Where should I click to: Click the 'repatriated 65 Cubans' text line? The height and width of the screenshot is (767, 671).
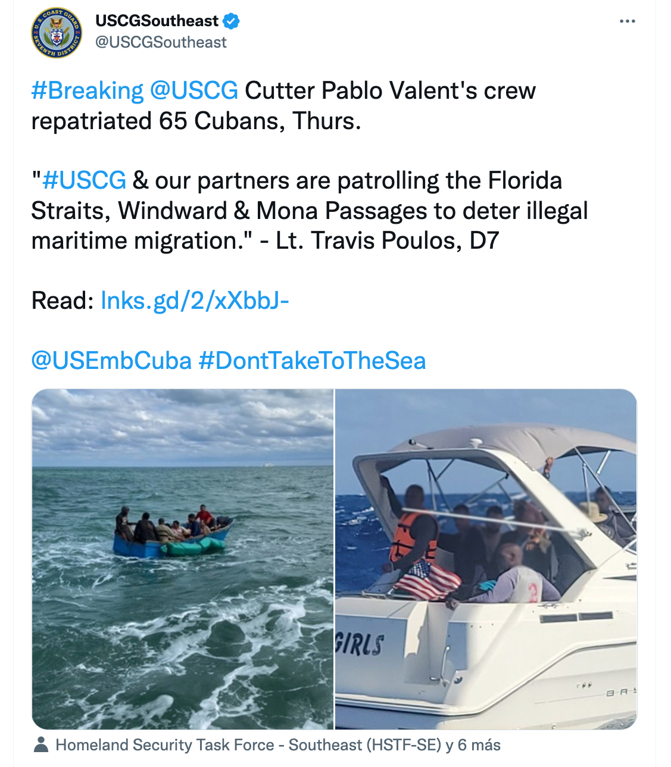pyautogui.click(x=196, y=121)
